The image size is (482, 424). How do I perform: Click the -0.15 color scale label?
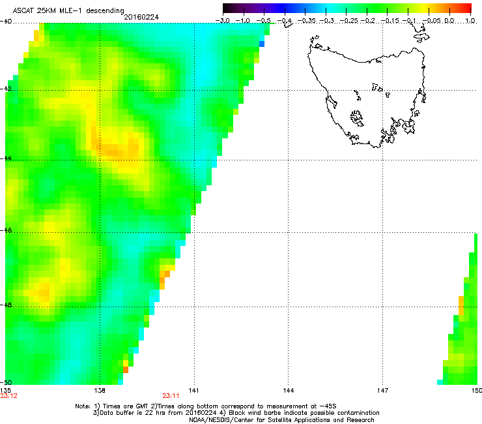pyautogui.click(x=390, y=21)
